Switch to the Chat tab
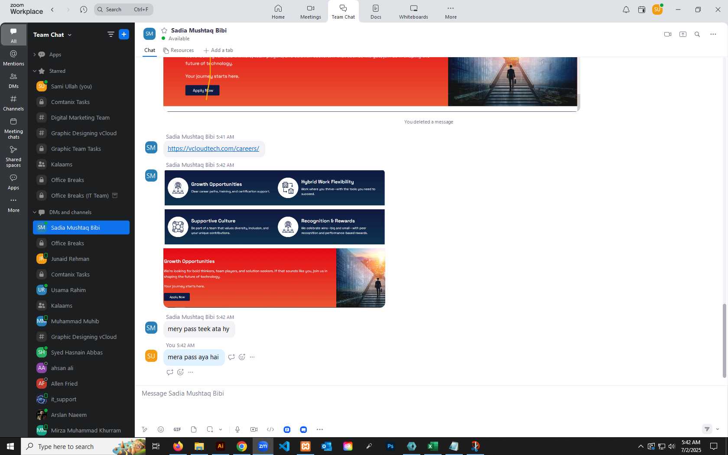The width and height of the screenshot is (728, 455). 149,50
